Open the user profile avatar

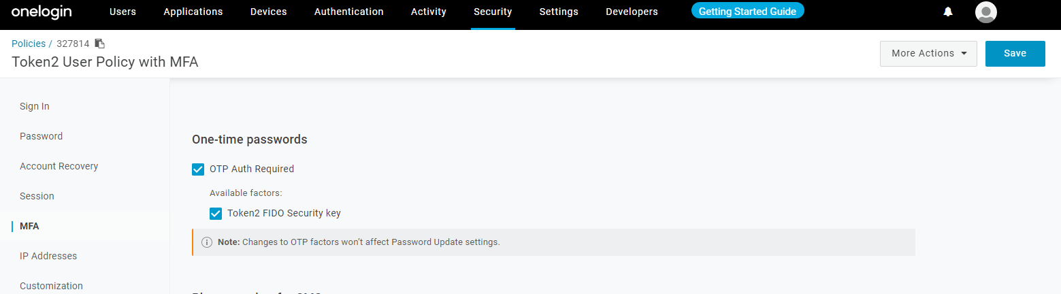click(x=985, y=12)
